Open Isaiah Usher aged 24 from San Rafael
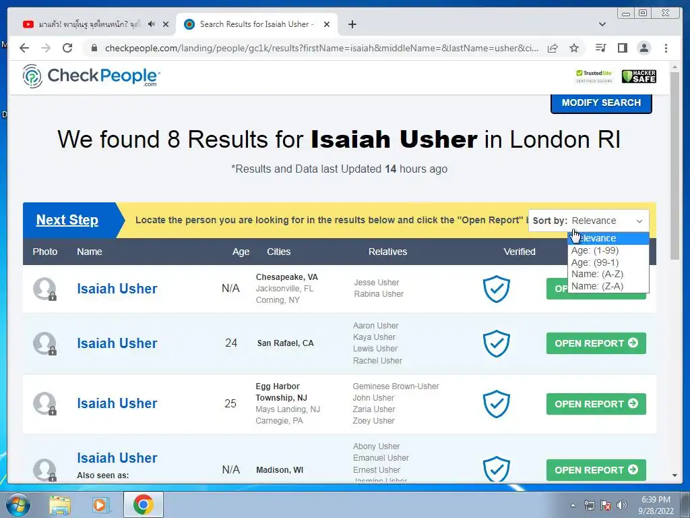690x518 pixels. [x=117, y=343]
